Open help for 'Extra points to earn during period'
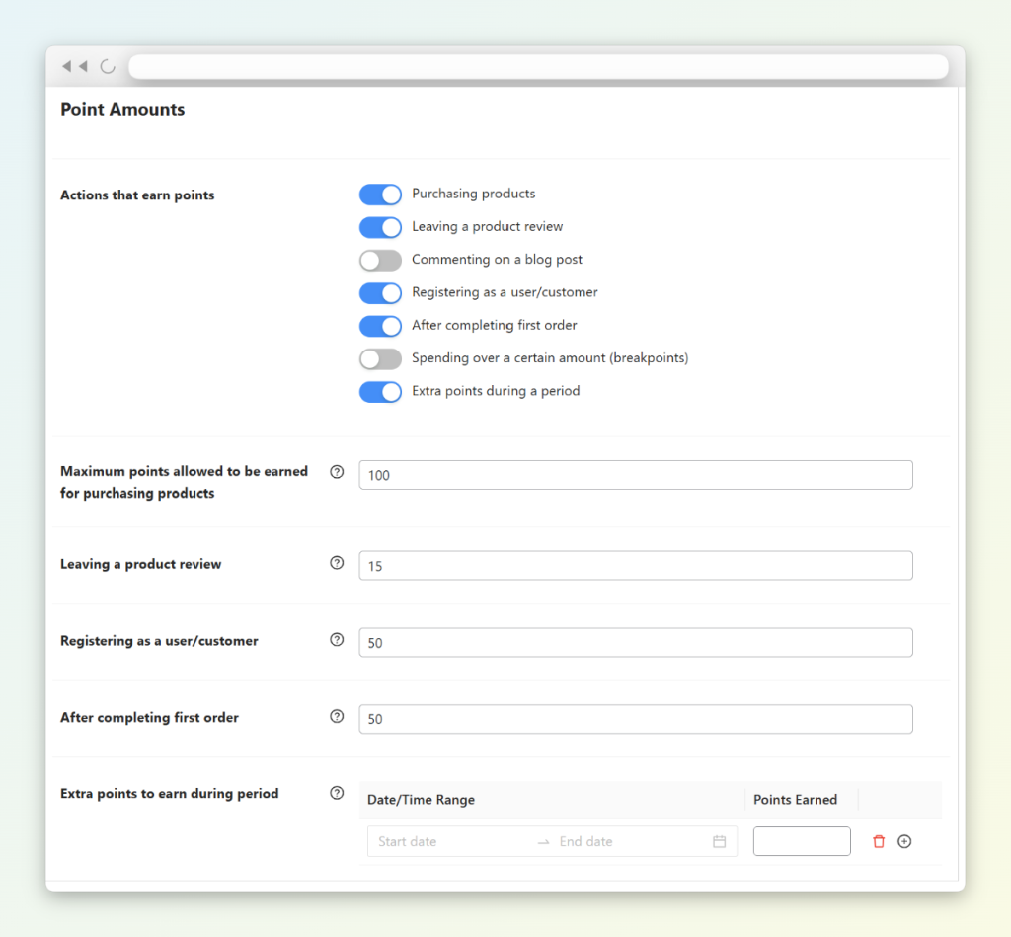This screenshot has width=1011, height=937. click(x=337, y=793)
